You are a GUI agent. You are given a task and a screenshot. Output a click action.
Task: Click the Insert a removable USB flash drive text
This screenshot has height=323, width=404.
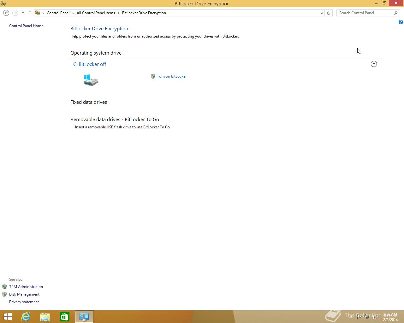click(x=123, y=127)
